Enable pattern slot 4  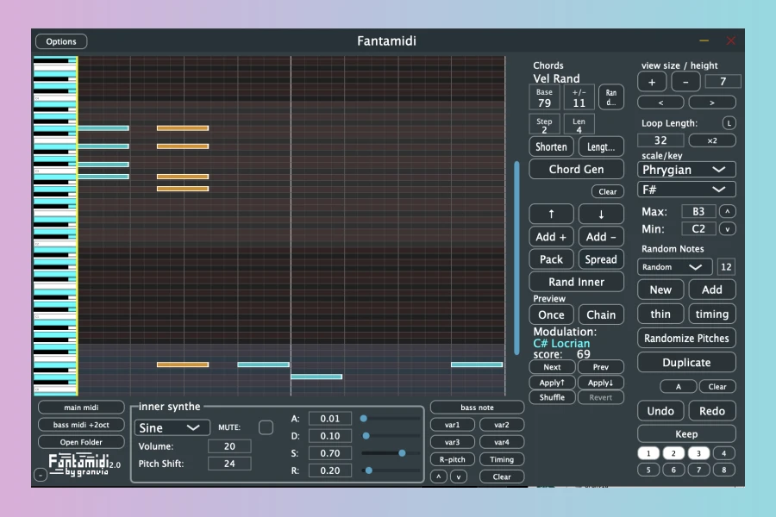coord(724,453)
